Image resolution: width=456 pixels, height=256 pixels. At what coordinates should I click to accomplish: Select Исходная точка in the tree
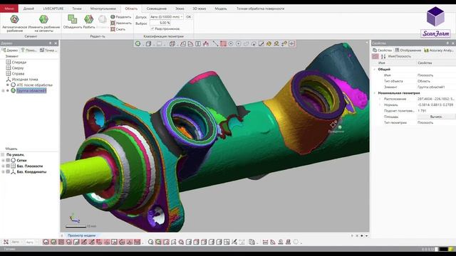[x=25, y=79]
